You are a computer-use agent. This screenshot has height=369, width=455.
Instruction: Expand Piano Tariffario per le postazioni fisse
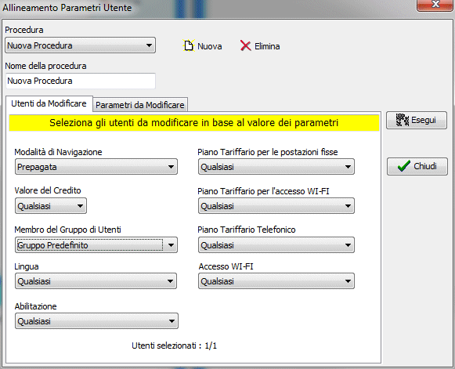click(276, 167)
